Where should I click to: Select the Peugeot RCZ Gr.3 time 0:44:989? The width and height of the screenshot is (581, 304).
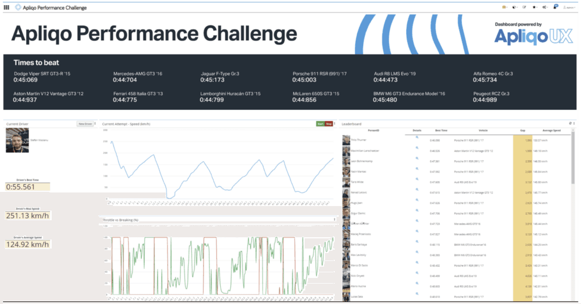click(x=485, y=100)
